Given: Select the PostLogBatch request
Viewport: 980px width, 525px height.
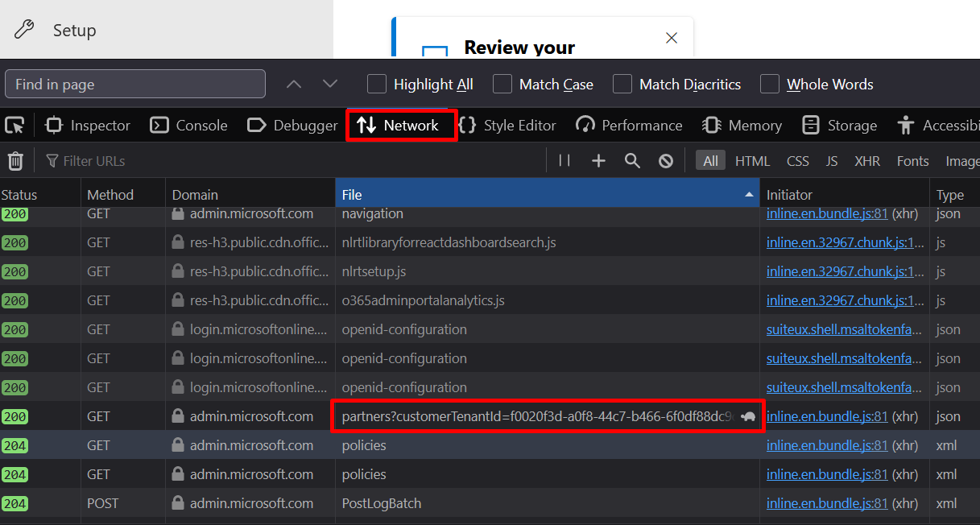Looking at the screenshot, I should pyautogui.click(x=490, y=503).
